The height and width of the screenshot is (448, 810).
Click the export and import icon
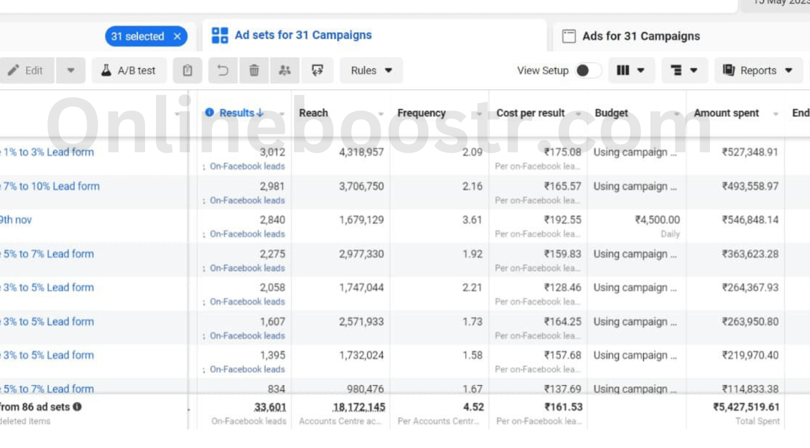[x=317, y=71]
